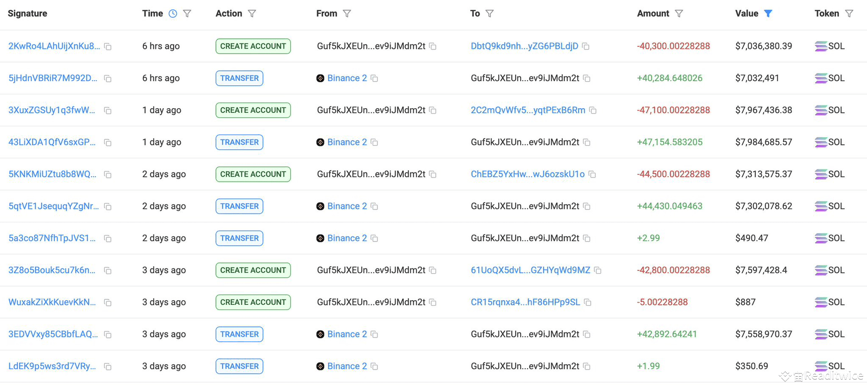Open the ChEBZ5YxHw...wJ6ozskU1o account
The width and height of the screenshot is (867, 386).
click(527, 174)
